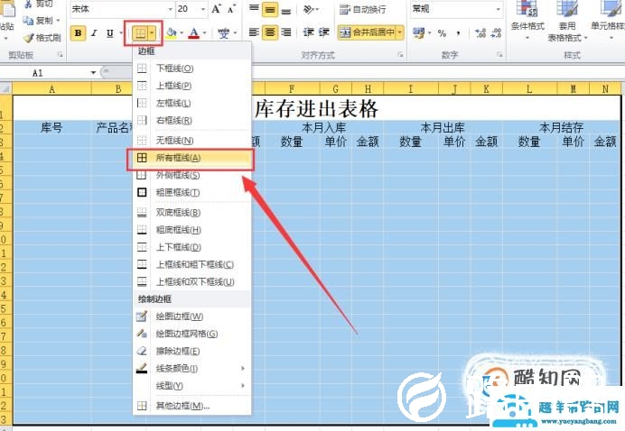Choose 上框线和双下框线(U) menu item
625x431 pixels.
pyautogui.click(x=192, y=281)
